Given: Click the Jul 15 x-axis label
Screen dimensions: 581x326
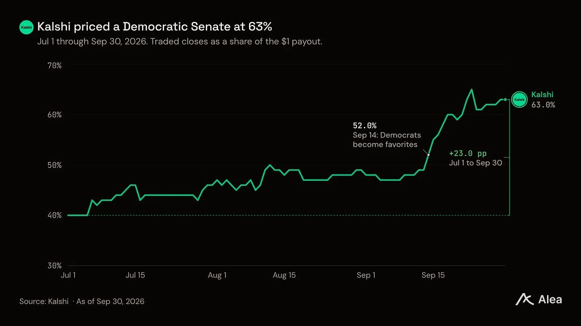Looking at the screenshot, I should 135,275.
